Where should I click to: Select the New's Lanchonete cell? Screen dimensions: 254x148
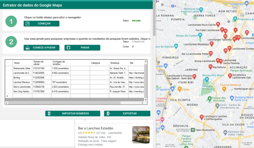[x=22, y=87]
